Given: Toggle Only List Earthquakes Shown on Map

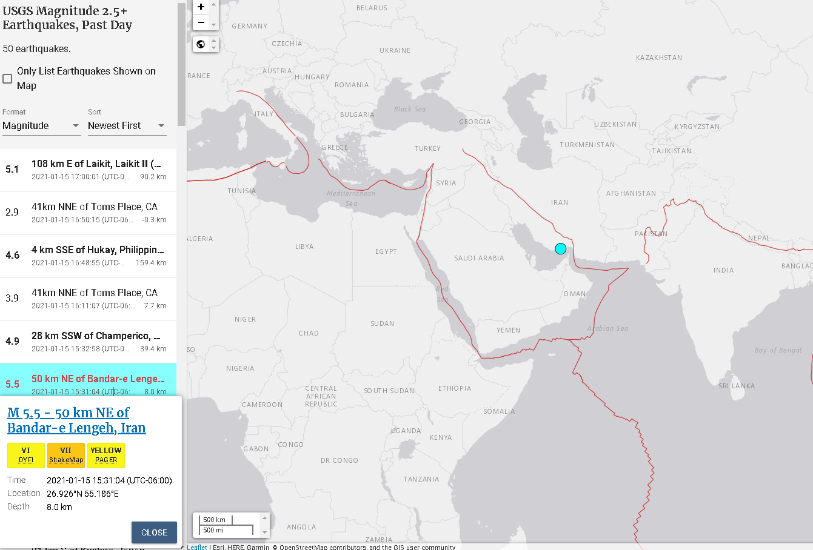Looking at the screenshot, I should [7, 79].
